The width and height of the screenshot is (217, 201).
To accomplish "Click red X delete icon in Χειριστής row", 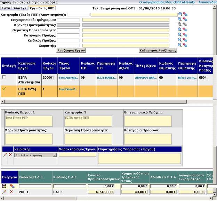I will (x=10, y=154).
